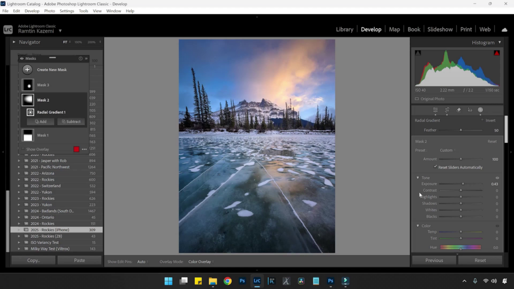Viewport: 514px width, 289px height.
Task: Toggle the Show Overlay checkbox
Action: tap(23, 150)
